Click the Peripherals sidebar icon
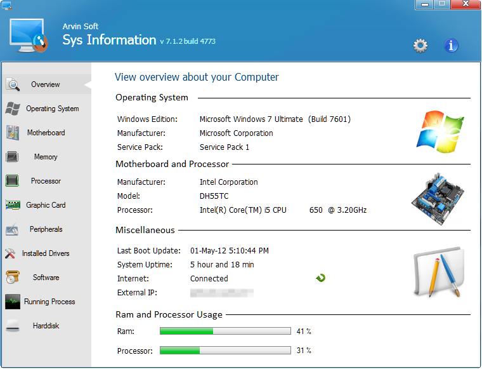 [x=13, y=229]
